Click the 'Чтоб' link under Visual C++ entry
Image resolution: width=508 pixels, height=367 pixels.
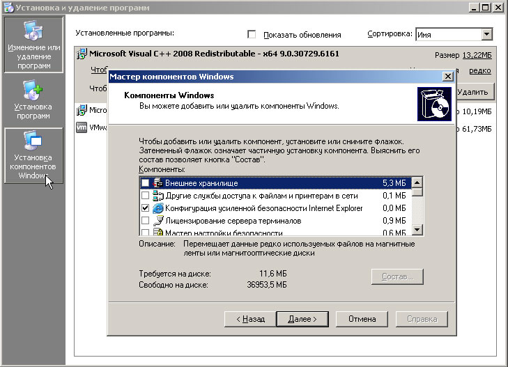tap(99, 70)
